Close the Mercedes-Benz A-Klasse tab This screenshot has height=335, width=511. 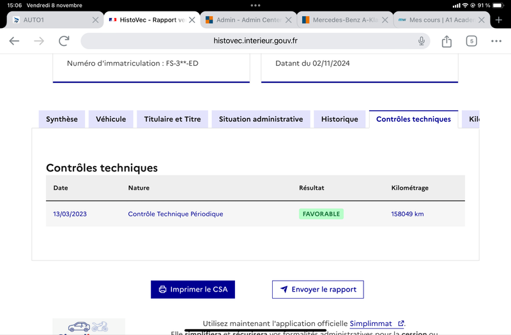point(385,20)
